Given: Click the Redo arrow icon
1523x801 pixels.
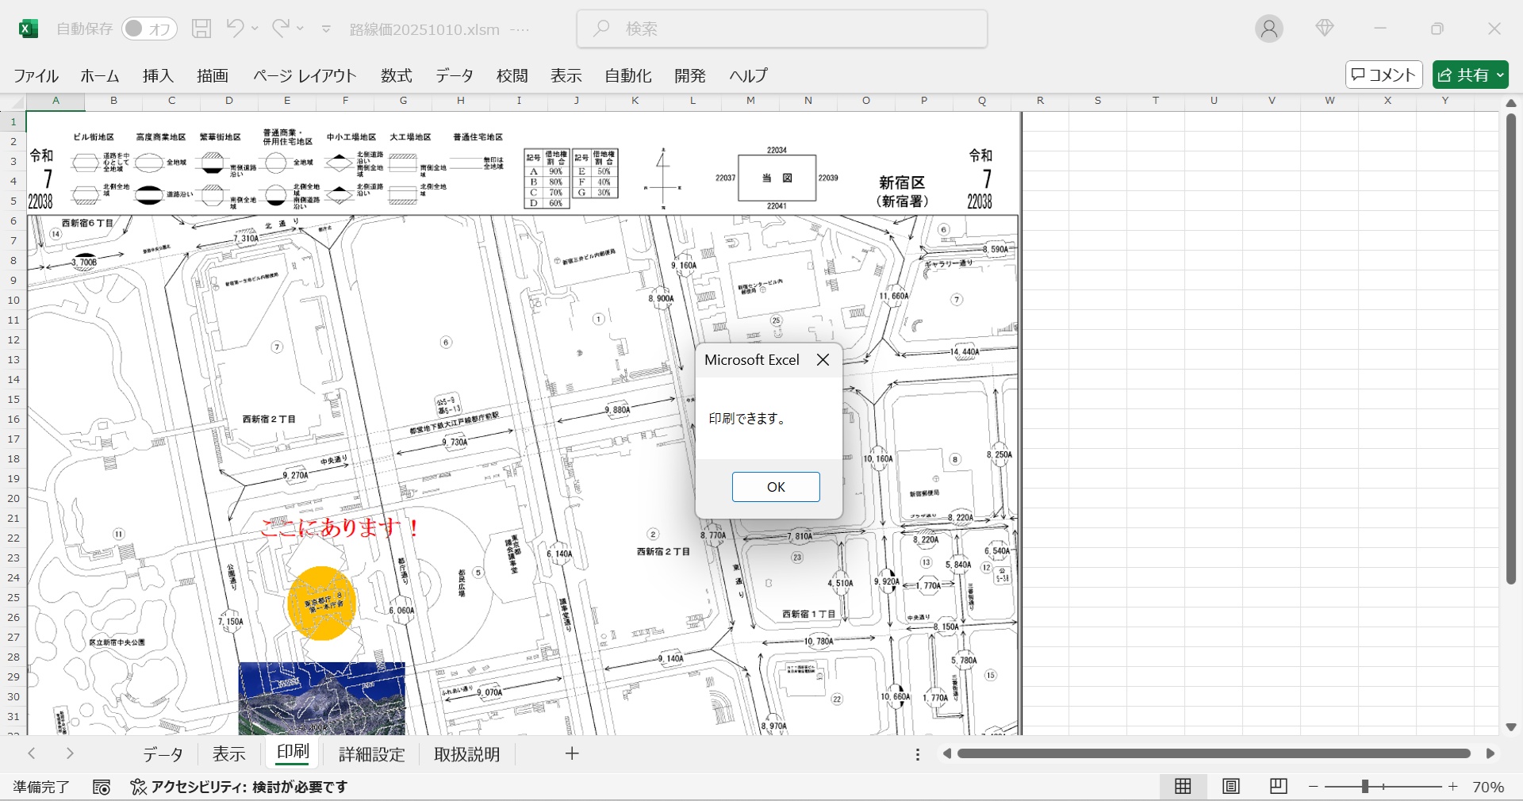Looking at the screenshot, I should pos(280,29).
